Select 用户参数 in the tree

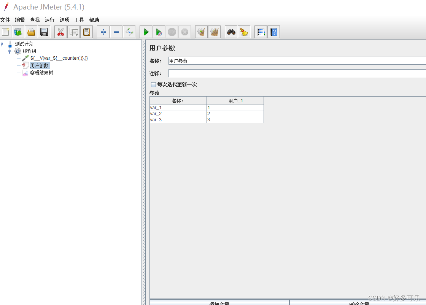point(40,65)
